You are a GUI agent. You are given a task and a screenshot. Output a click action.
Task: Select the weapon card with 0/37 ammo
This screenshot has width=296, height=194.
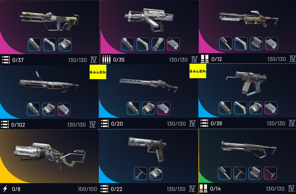(50, 32)
